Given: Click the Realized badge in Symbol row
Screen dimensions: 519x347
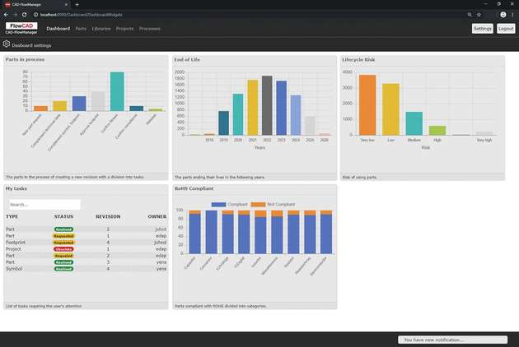Looking at the screenshot, I should point(63,269).
